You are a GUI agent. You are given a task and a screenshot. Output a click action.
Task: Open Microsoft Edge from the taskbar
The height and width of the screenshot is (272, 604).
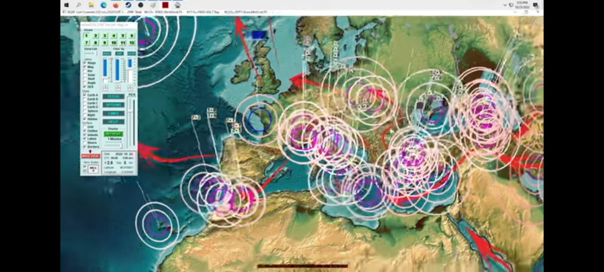pyautogui.click(x=103, y=5)
